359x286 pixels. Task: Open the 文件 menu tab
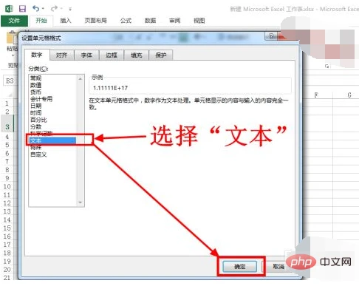pos(14,21)
